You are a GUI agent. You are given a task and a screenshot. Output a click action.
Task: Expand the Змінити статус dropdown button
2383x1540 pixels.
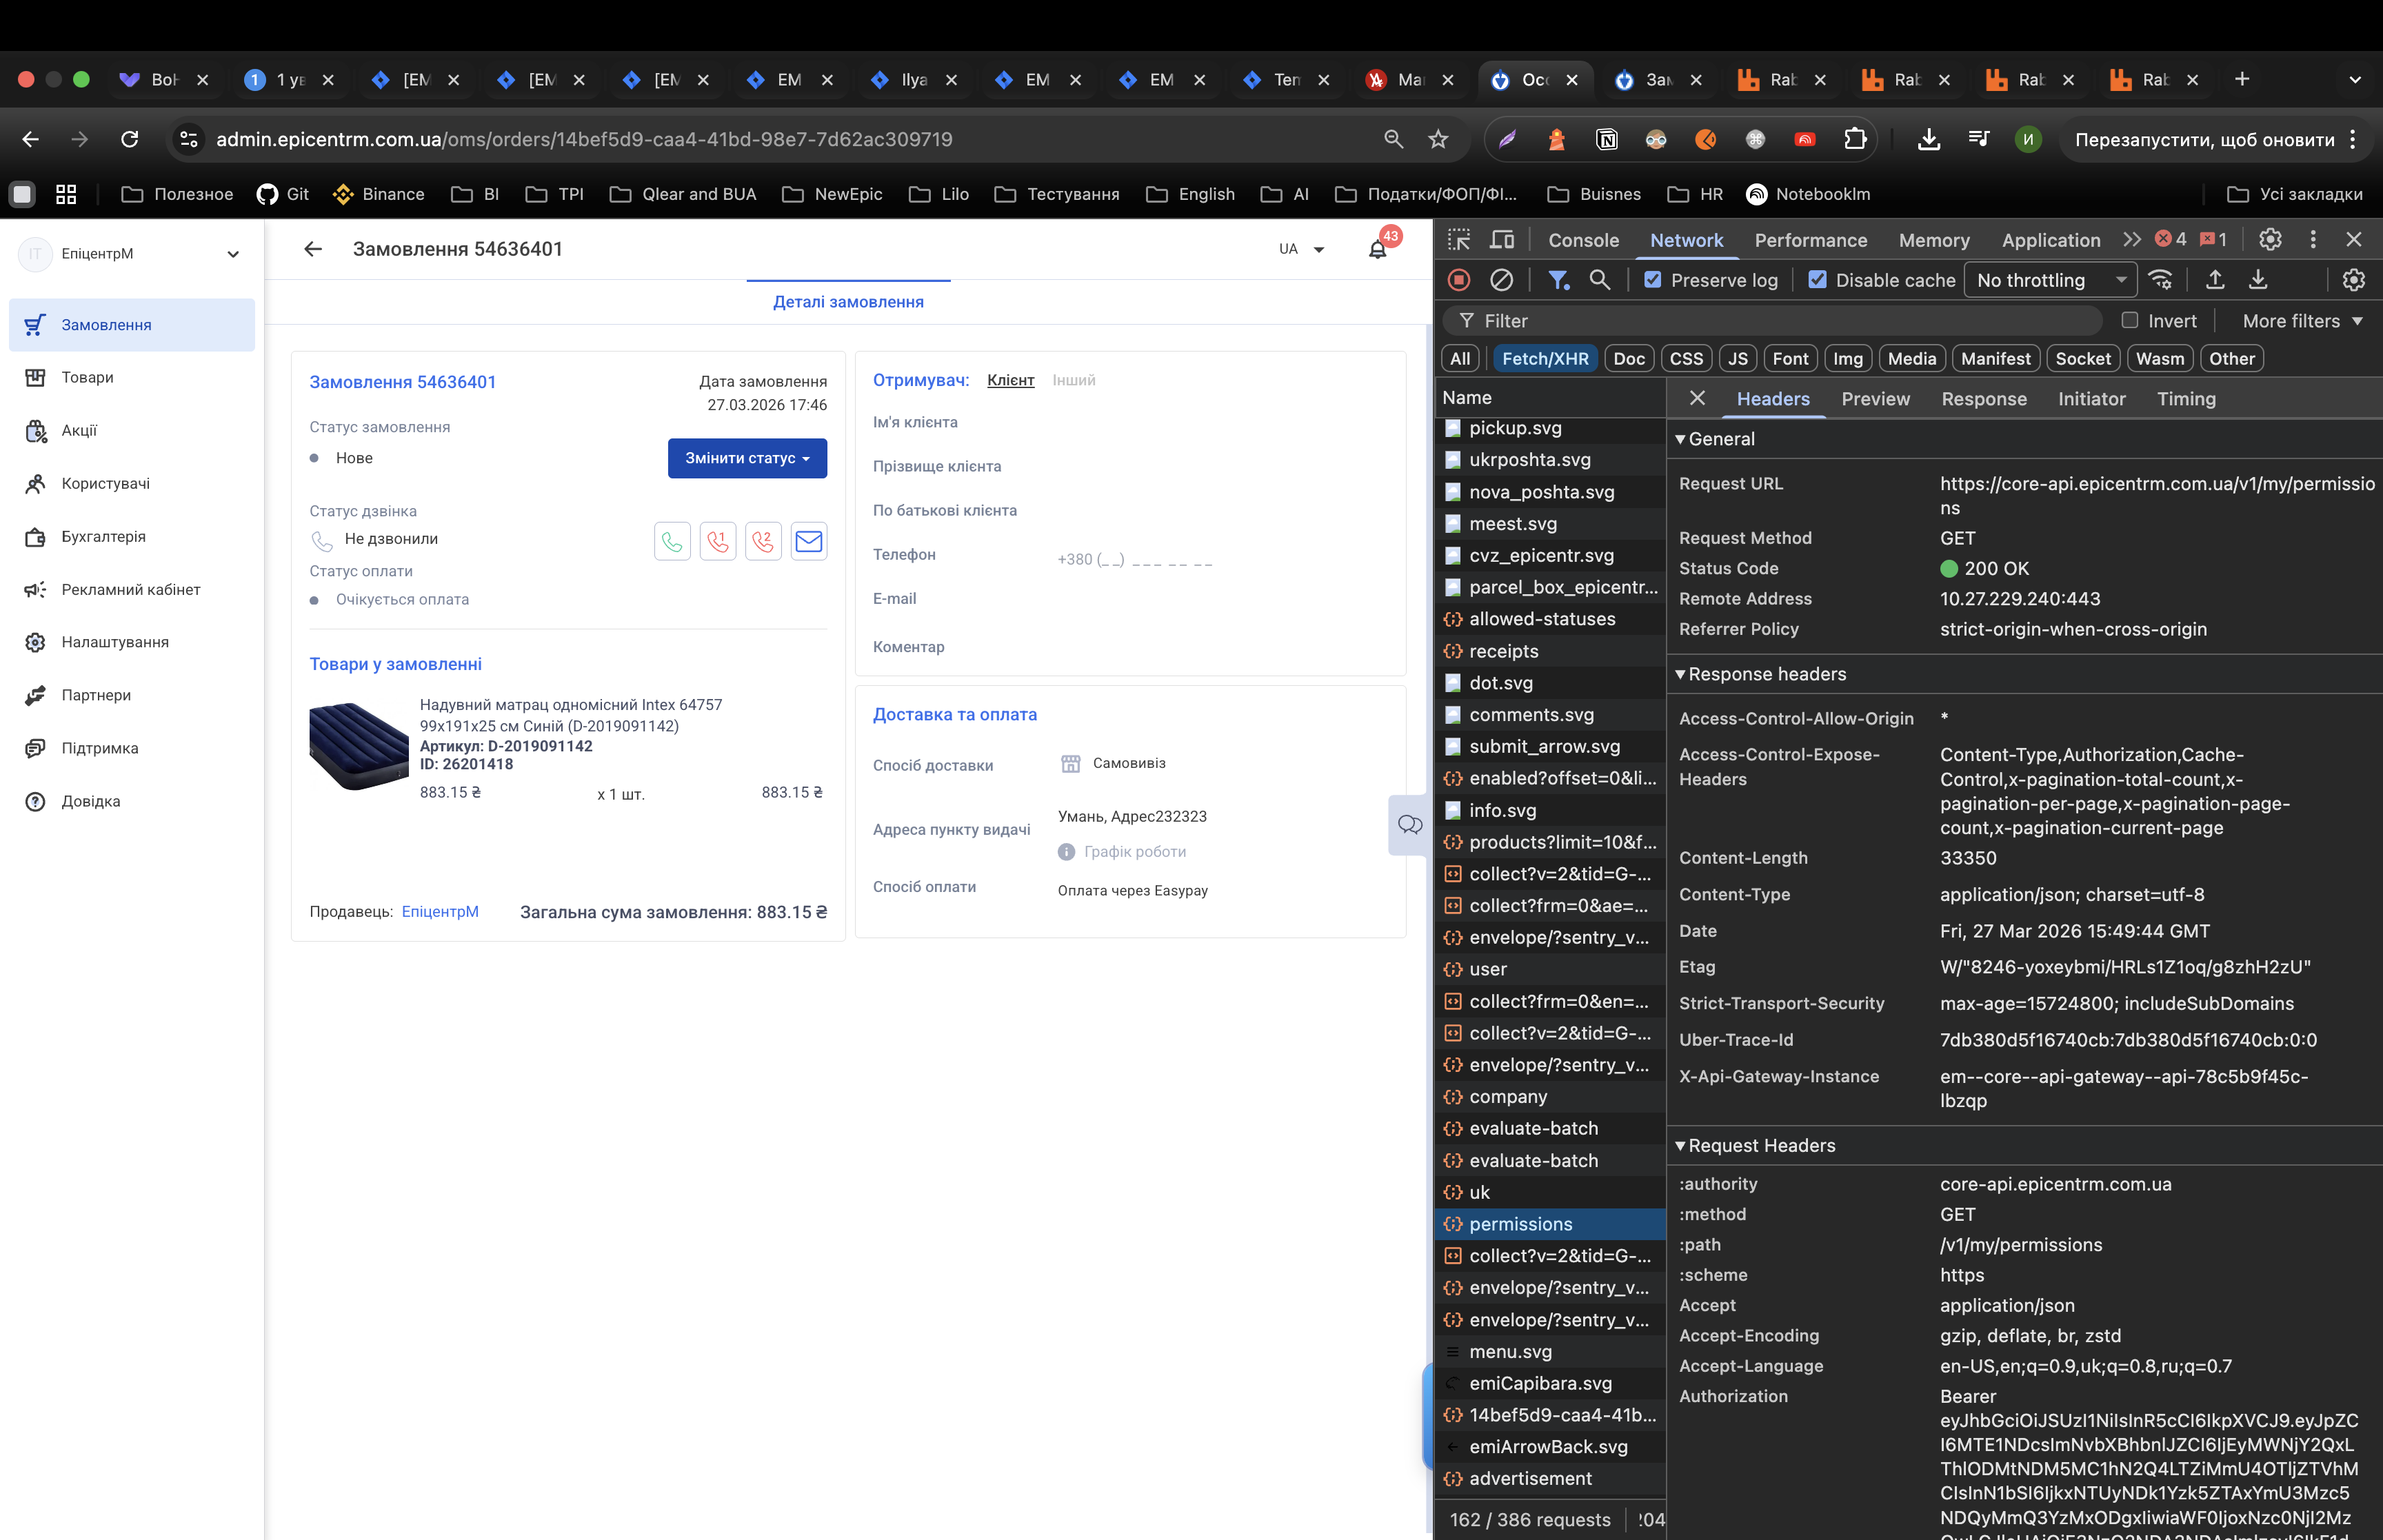coord(747,458)
